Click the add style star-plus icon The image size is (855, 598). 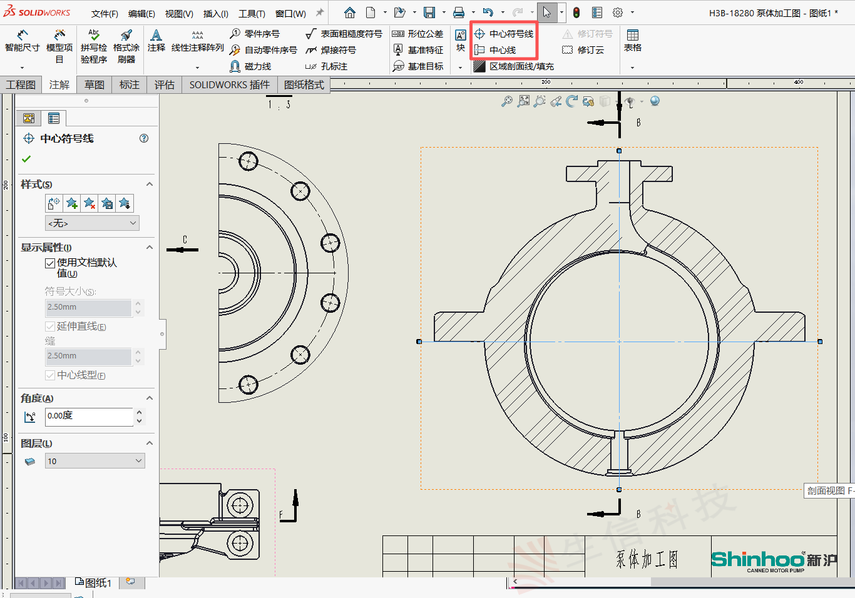tap(72, 203)
